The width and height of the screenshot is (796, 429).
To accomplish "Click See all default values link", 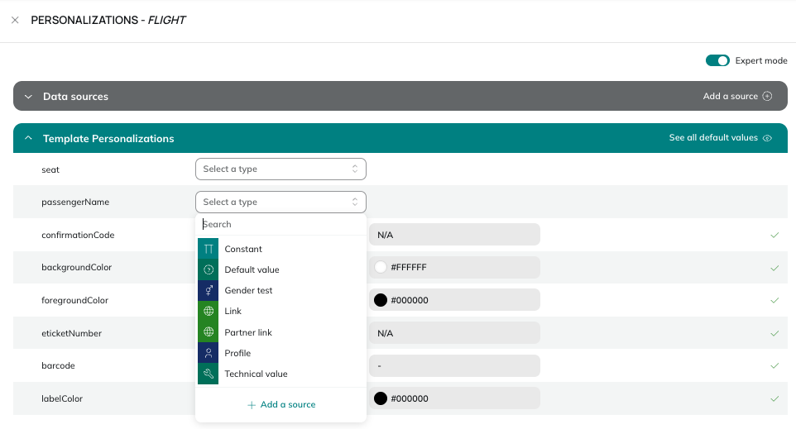I will [713, 138].
